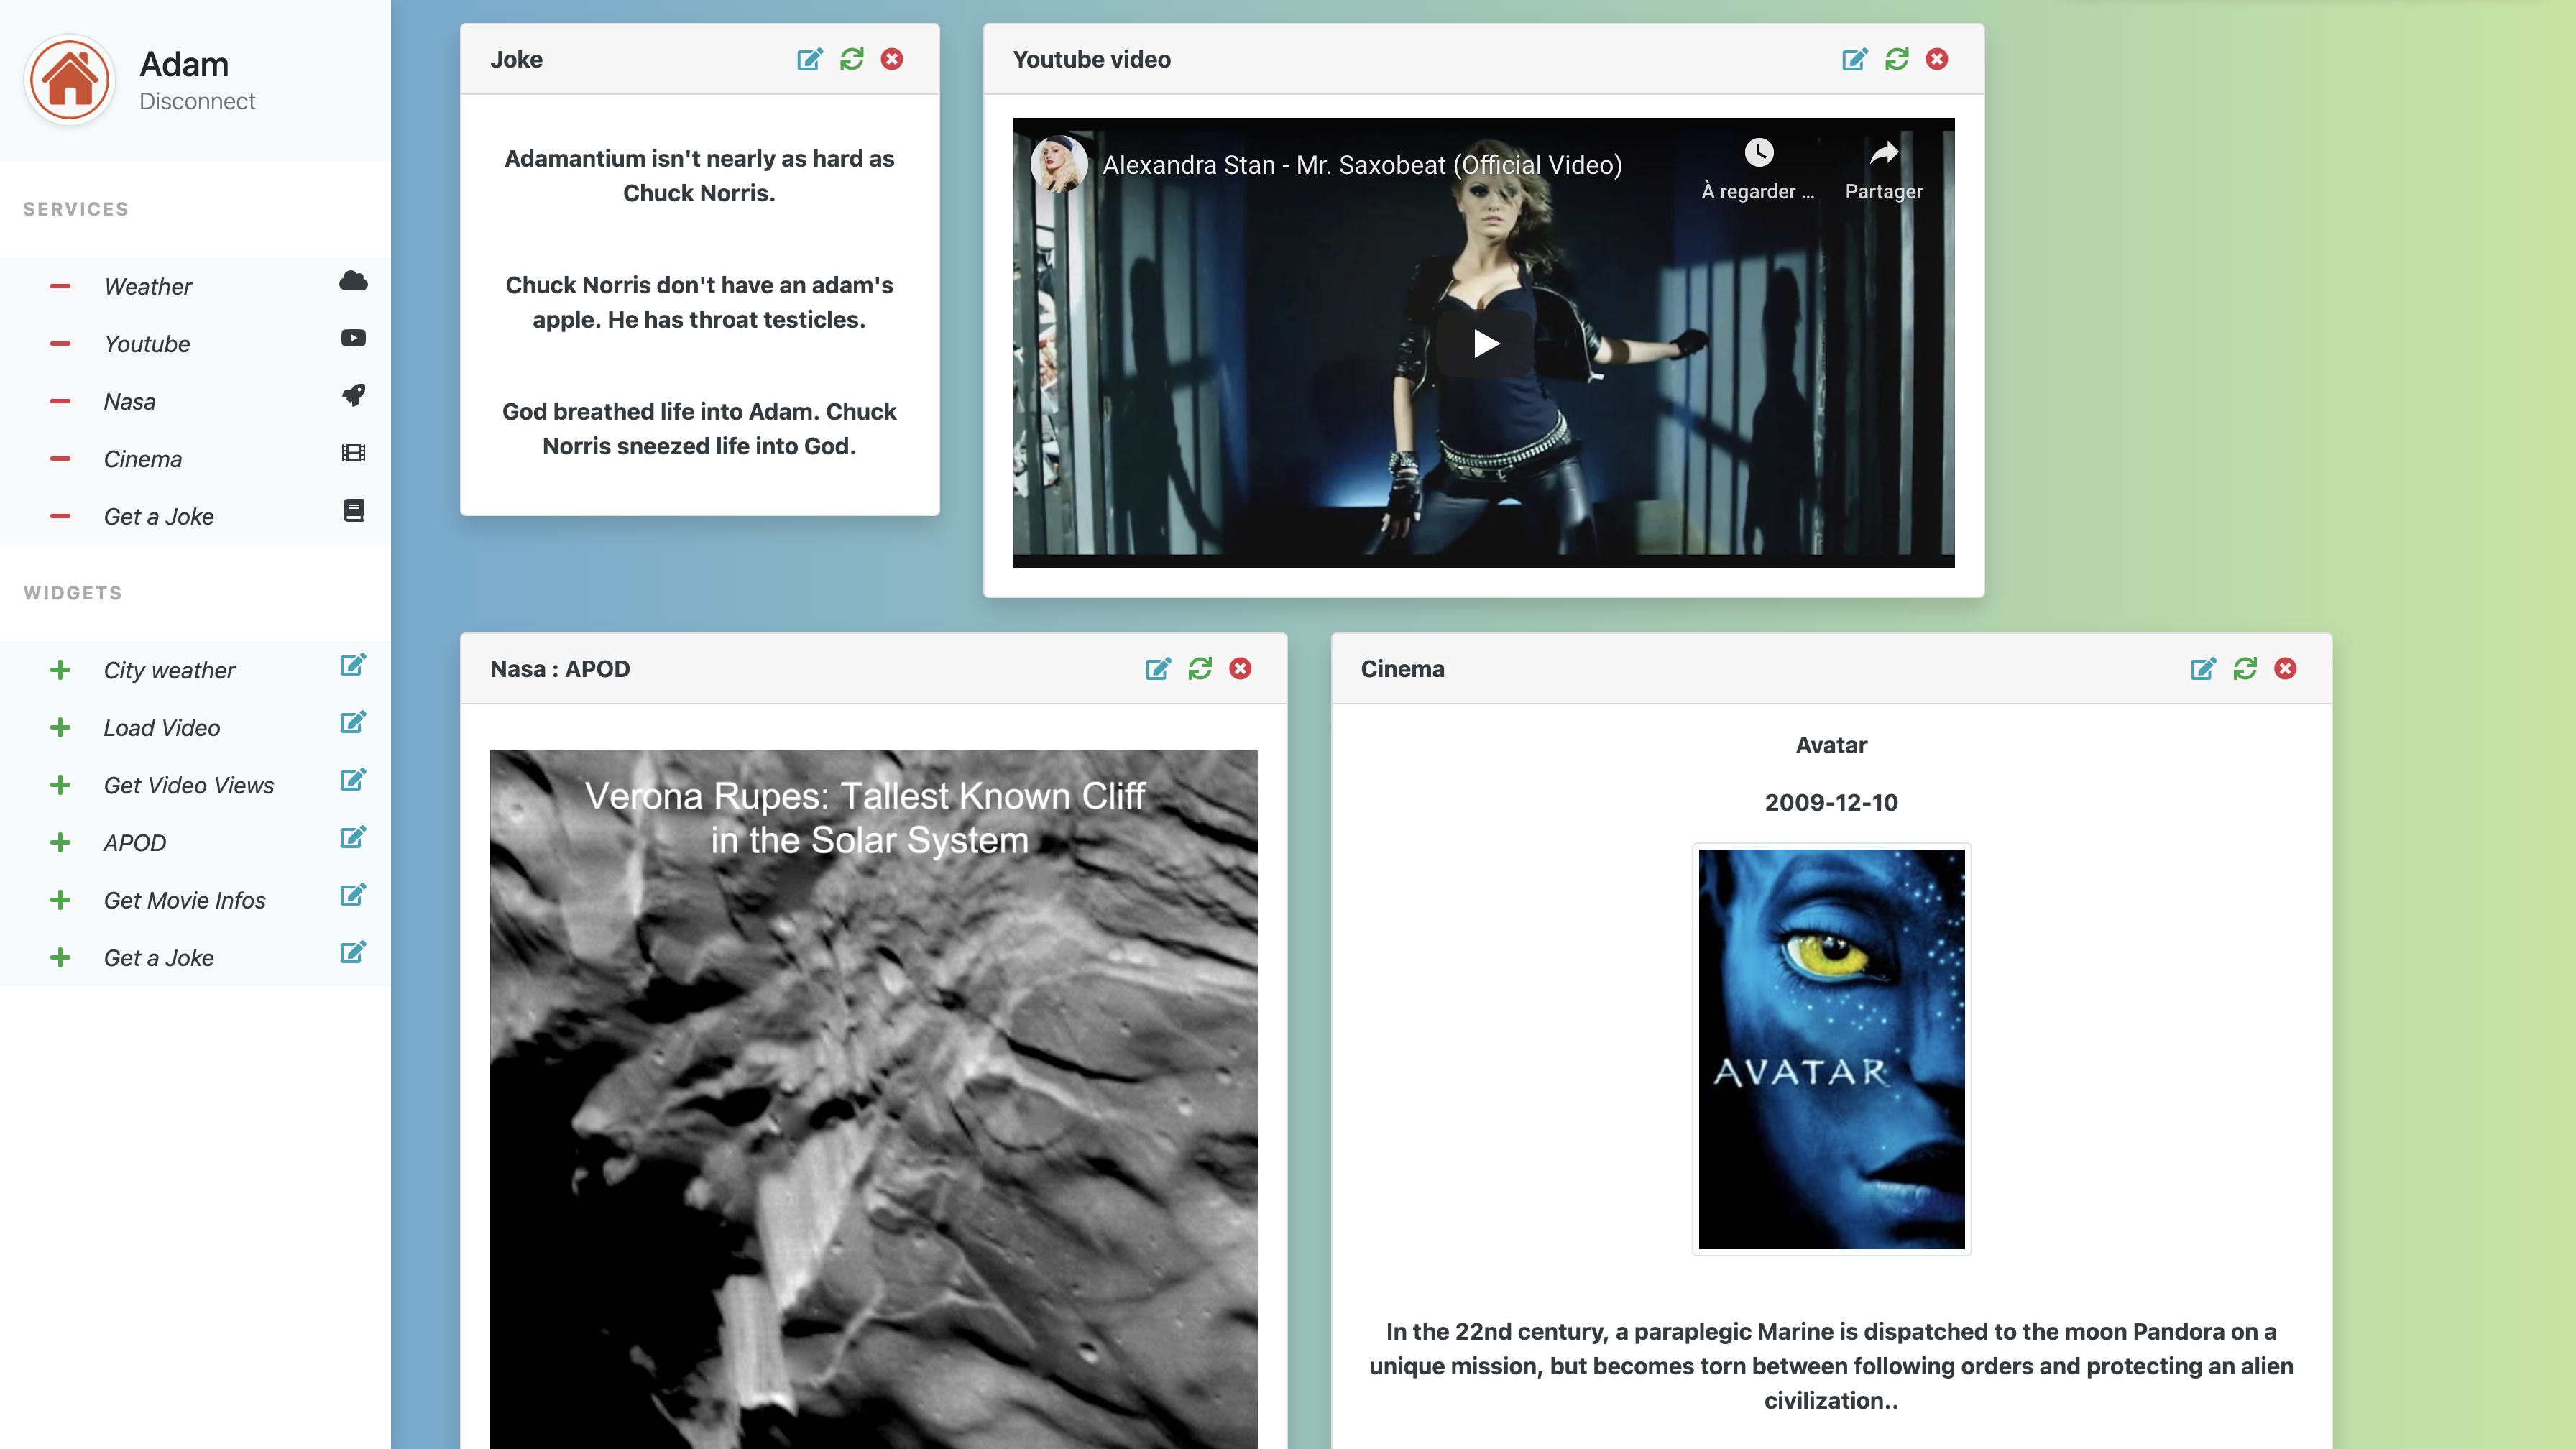The height and width of the screenshot is (1449, 2576).
Task: Click the user name Adam
Action: coord(184,64)
